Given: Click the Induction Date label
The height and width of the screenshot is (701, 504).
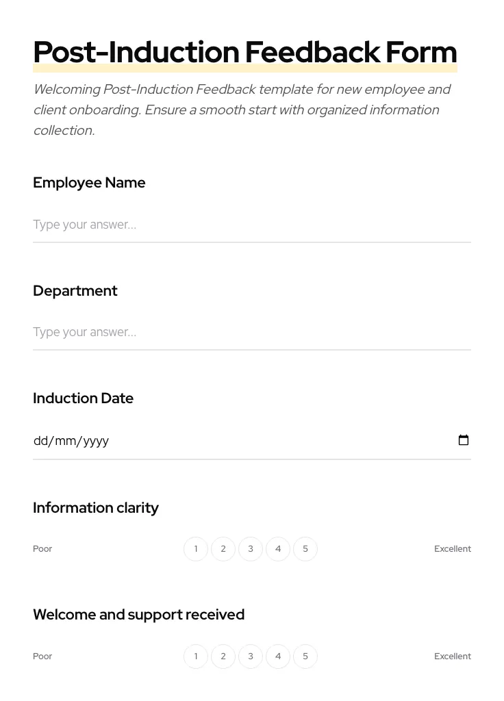Looking at the screenshot, I should tap(83, 398).
